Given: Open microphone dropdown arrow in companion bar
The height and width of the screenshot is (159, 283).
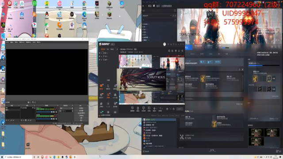Looking at the screenshot, I should tap(157, 109).
